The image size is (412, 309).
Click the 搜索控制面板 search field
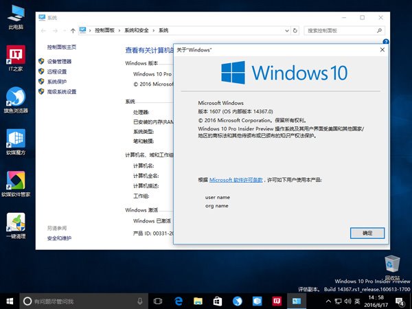click(345, 30)
